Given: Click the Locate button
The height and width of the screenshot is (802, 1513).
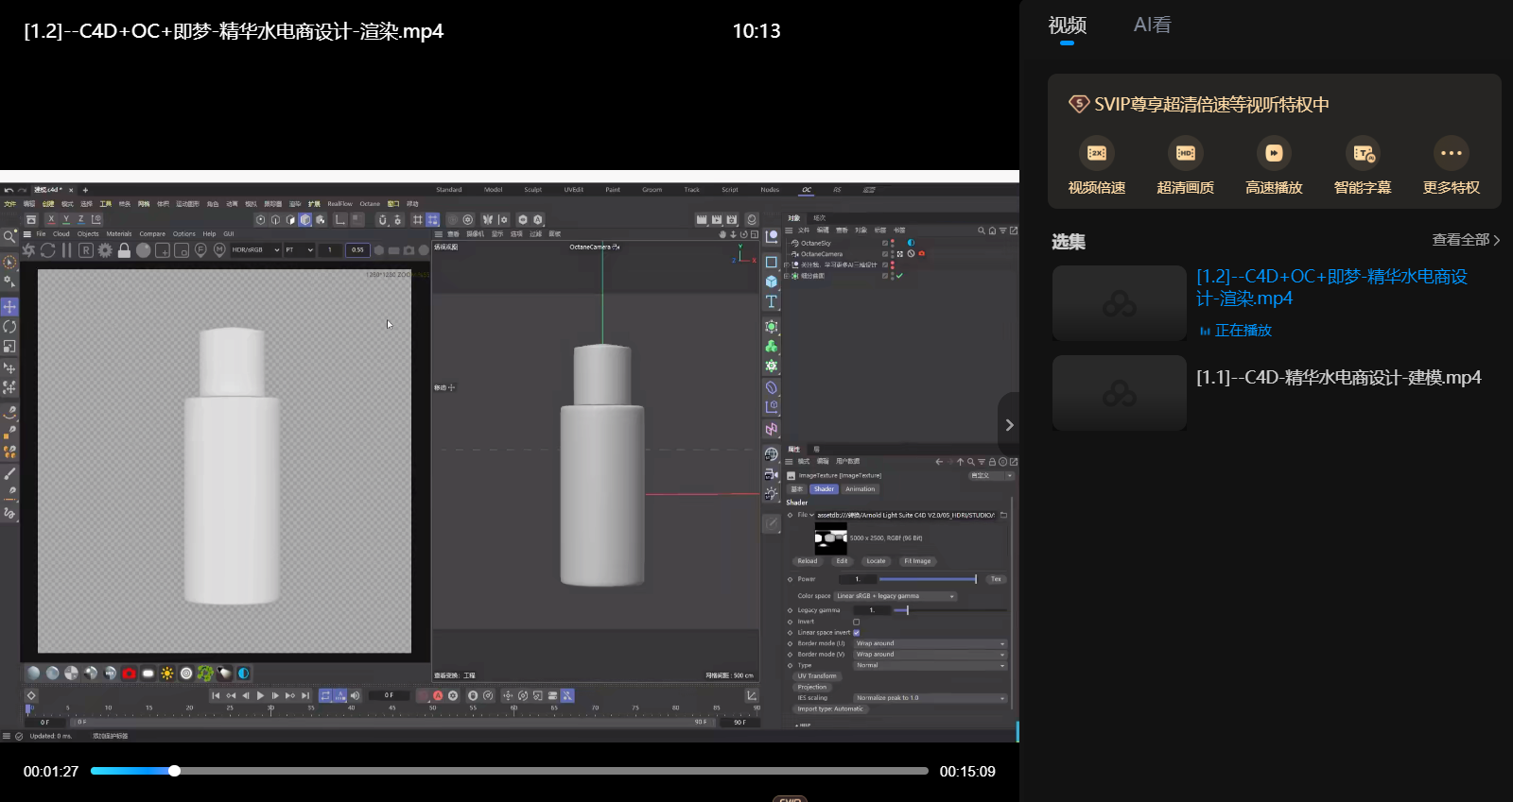Looking at the screenshot, I should coord(877,561).
